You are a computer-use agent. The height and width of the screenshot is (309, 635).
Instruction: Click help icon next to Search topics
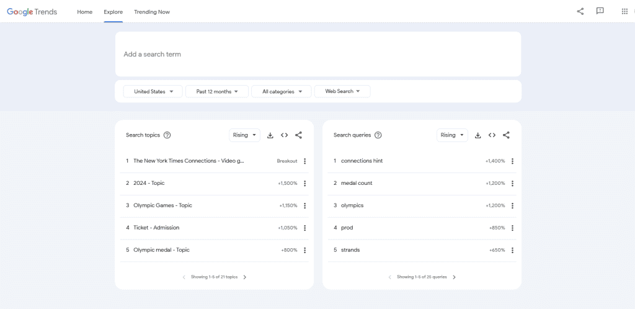tap(167, 135)
